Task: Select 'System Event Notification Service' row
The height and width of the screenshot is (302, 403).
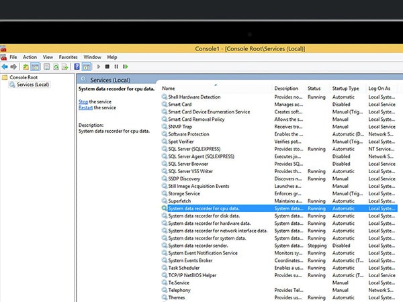Action: [x=279, y=253]
